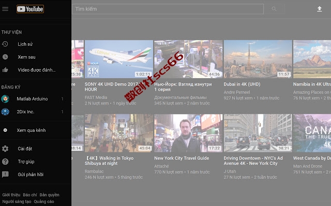The image size is (331, 206).
Task: Click the Driving Downtown - NYC's title
Action: click(x=253, y=161)
